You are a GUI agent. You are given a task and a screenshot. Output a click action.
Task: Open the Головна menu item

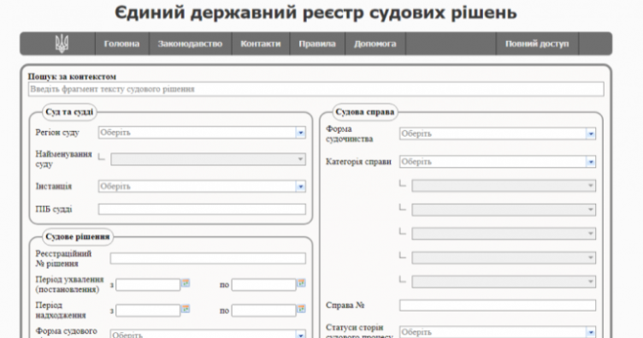(121, 44)
